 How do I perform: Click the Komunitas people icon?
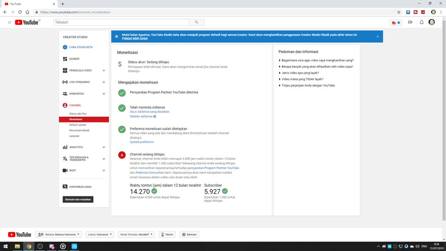pyautogui.click(x=65, y=94)
